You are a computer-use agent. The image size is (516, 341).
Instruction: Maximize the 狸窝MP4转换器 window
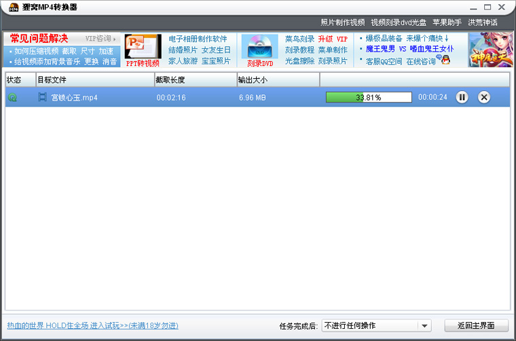tap(487, 7)
